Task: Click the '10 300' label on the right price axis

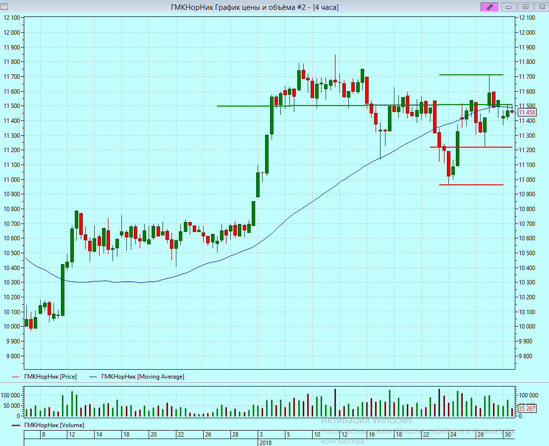Action: point(527,282)
